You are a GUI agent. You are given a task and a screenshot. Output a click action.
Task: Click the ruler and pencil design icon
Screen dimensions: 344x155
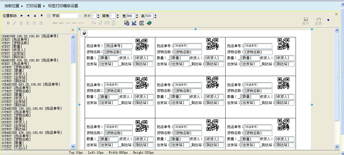[x=134, y=23]
